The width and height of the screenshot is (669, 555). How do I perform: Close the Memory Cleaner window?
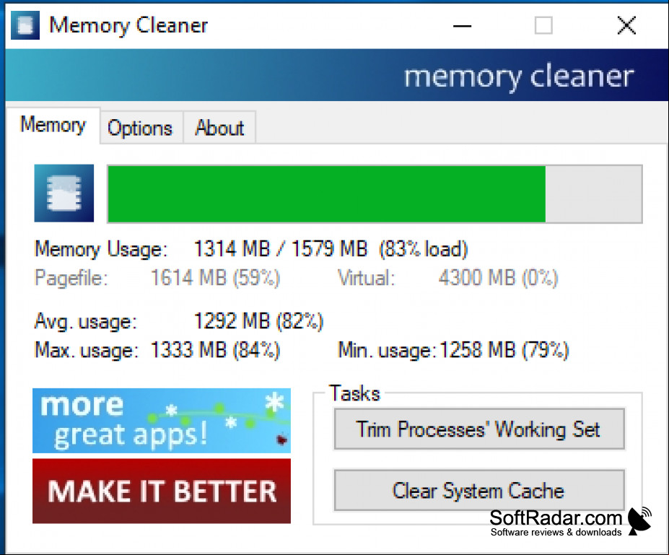pos(626,25)
